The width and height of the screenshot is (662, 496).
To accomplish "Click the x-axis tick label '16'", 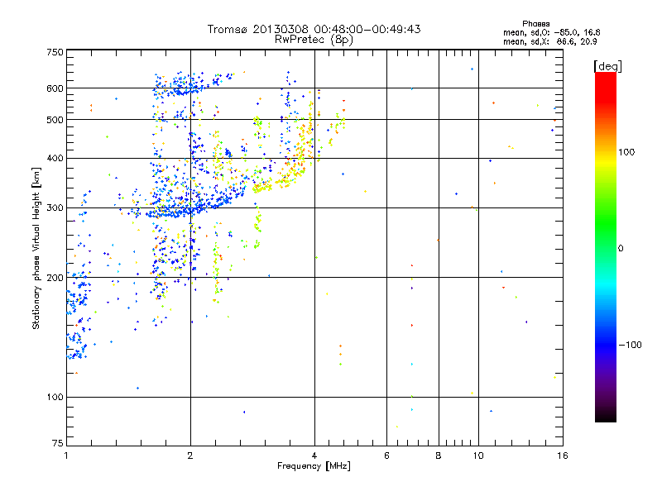I will (563, 455).
